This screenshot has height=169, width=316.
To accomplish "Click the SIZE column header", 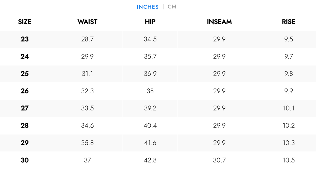I will (x=24, y=22).
